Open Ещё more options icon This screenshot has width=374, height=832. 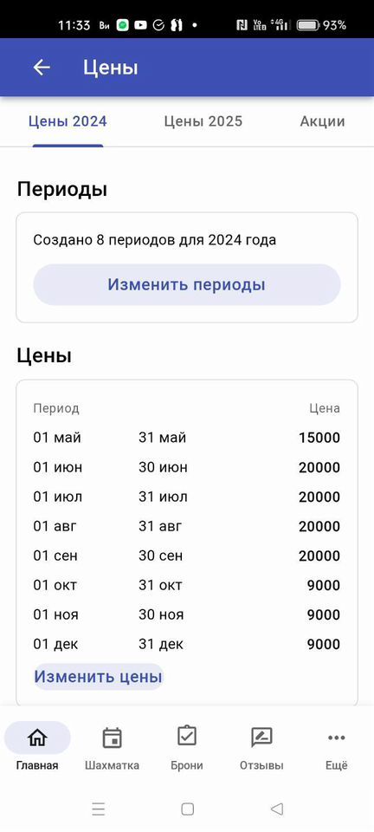pos(337,738)
